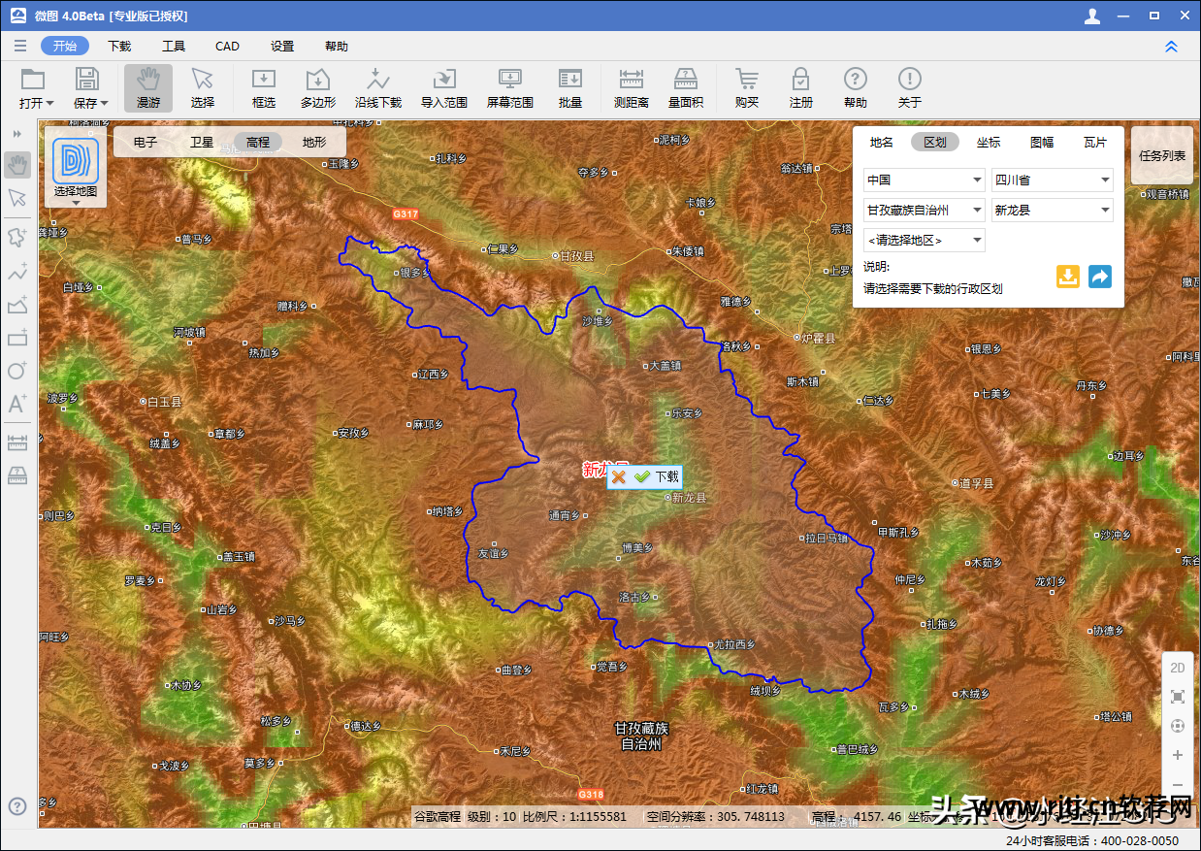Expand the 四川省 province dropdown
Image resolution: width=1201 pixels, height=851 pixels.
[1053, 180]
